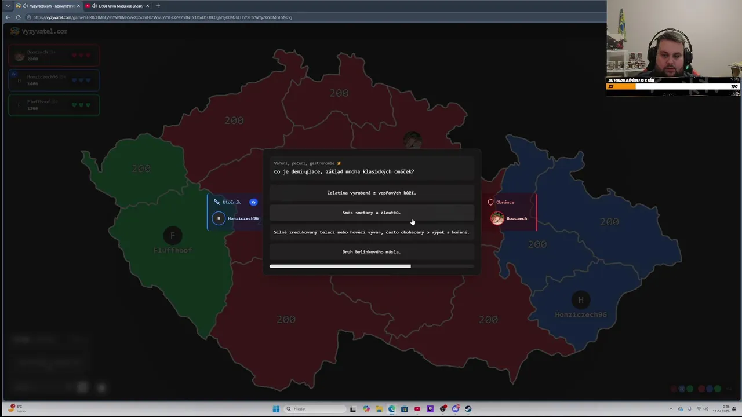This screenshot has height=417, width=742.
Task: Mute audio on the Vyzyvatel.com tab
Action: tap(26, 6)
